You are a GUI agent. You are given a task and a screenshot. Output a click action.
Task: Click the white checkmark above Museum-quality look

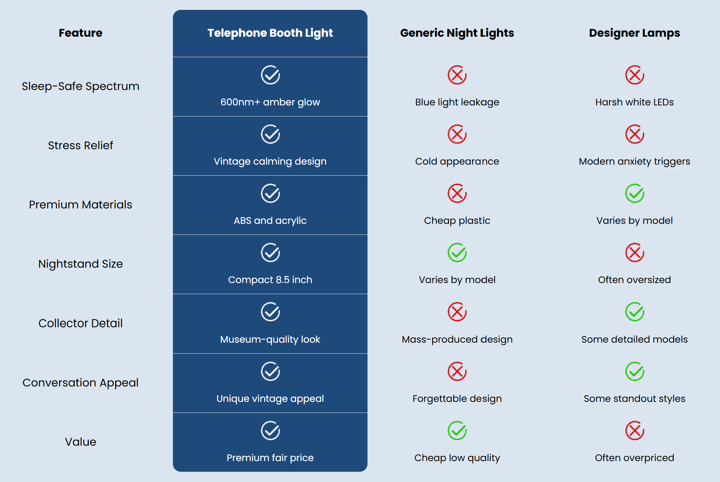click(x=270, y=312)
